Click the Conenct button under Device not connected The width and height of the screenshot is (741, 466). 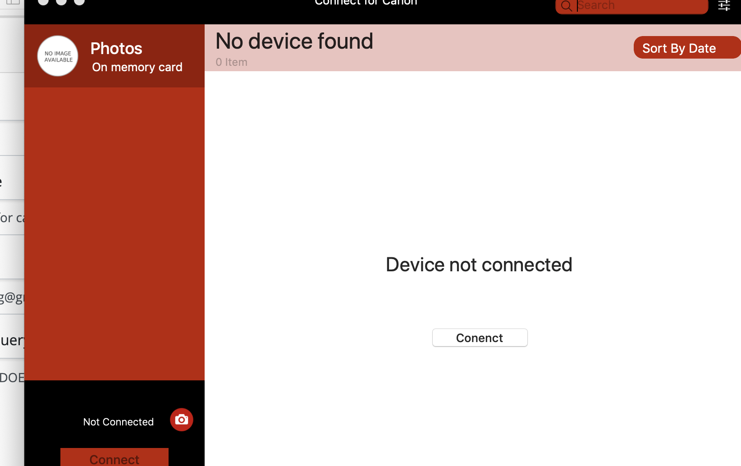(480, 338)
